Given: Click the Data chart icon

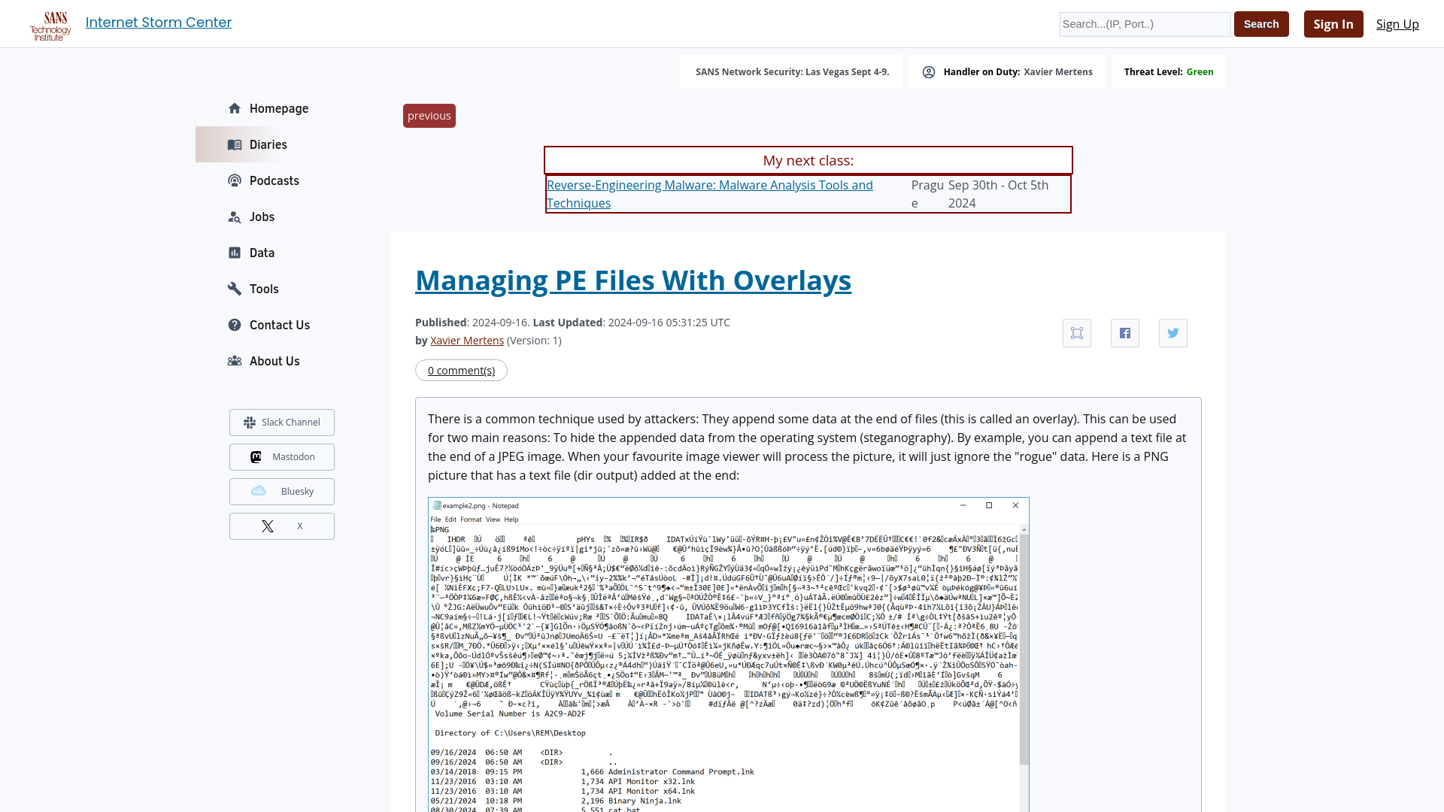Looking at the screenshot, I should [235, 253].
